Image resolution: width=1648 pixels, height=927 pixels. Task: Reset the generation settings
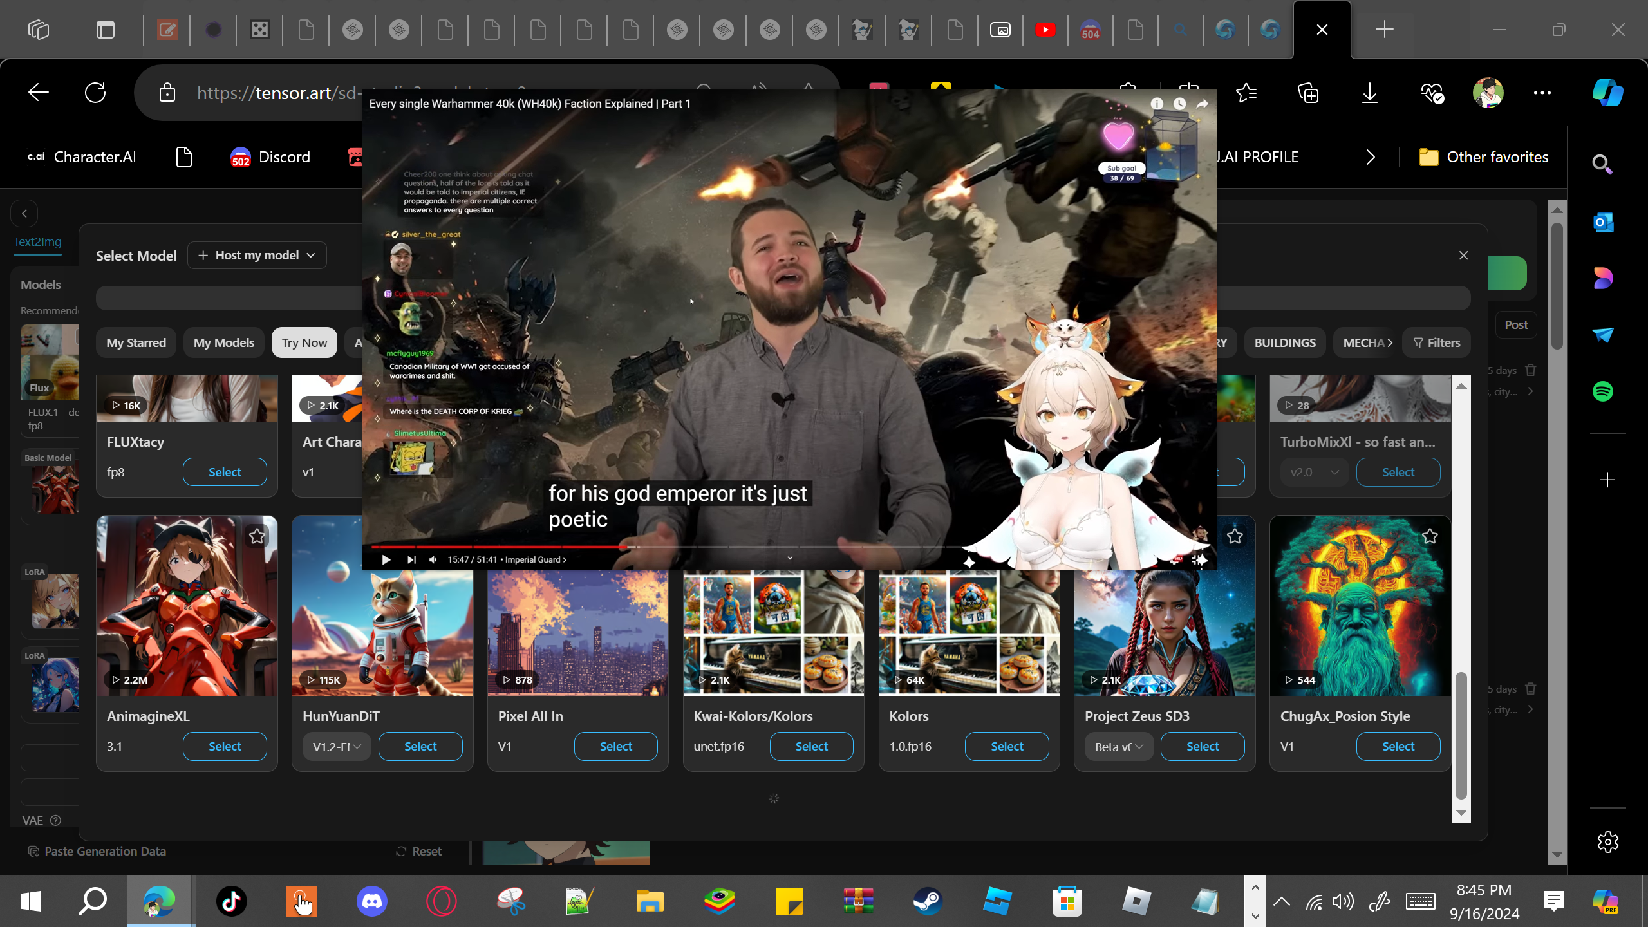418,851
